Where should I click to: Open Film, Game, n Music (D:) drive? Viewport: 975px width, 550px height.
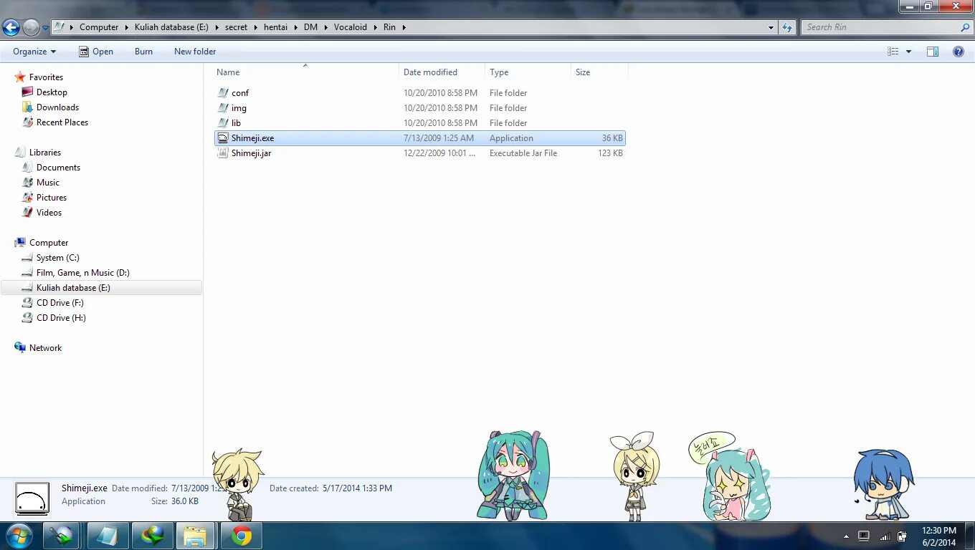pos(83,273)
